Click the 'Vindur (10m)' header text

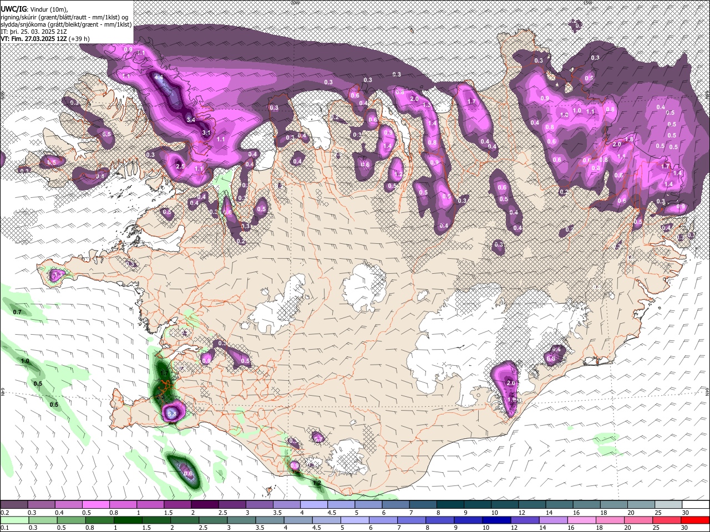click(49, 9)
